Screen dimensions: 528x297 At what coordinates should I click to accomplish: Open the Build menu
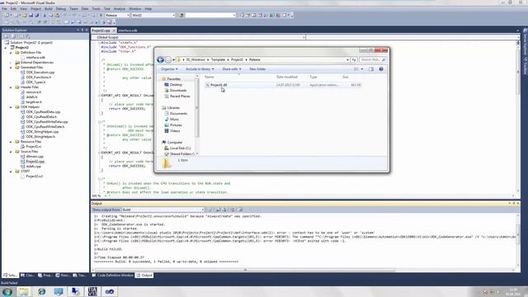(x=49, y=9)
